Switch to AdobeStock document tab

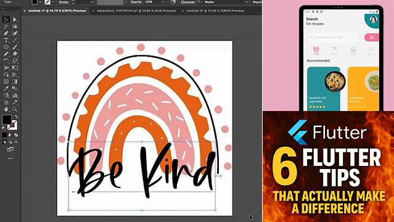(x=136, y=11)
